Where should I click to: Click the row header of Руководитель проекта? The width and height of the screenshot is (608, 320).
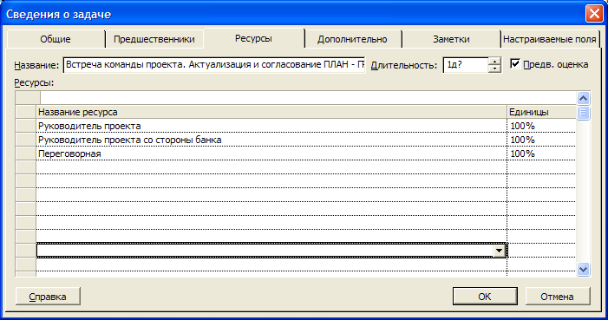coord(26,126)
